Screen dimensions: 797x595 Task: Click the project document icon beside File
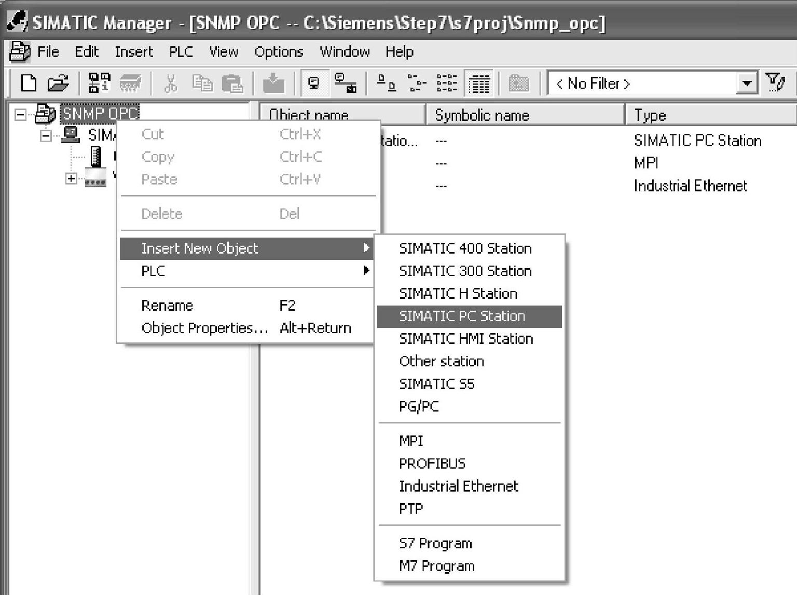point(20,52)
